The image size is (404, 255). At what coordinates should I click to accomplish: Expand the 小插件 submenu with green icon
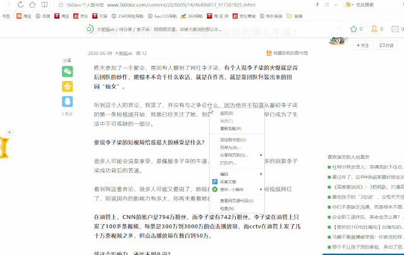pyautogui.click(x=237, y=189)
